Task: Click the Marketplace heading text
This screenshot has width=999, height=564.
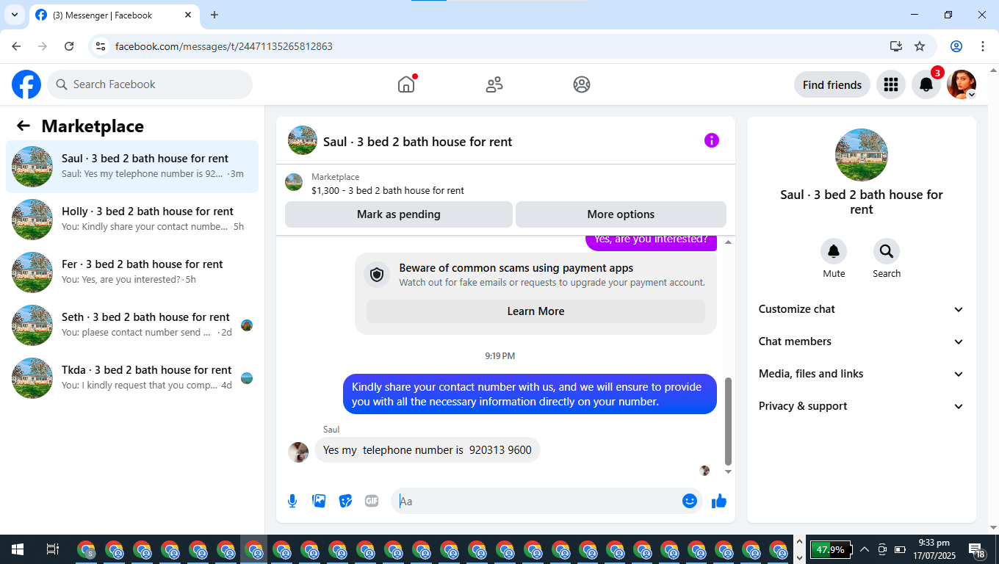Action: [x=93, y=126]
